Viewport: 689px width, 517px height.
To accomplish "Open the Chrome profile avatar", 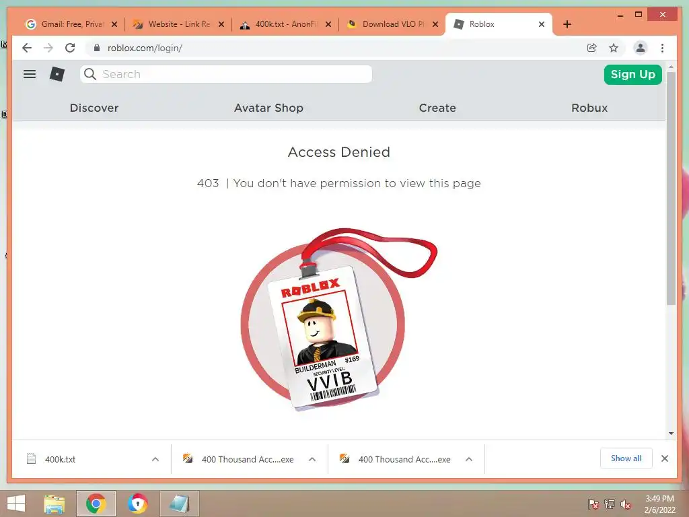I will coord(641,48).
